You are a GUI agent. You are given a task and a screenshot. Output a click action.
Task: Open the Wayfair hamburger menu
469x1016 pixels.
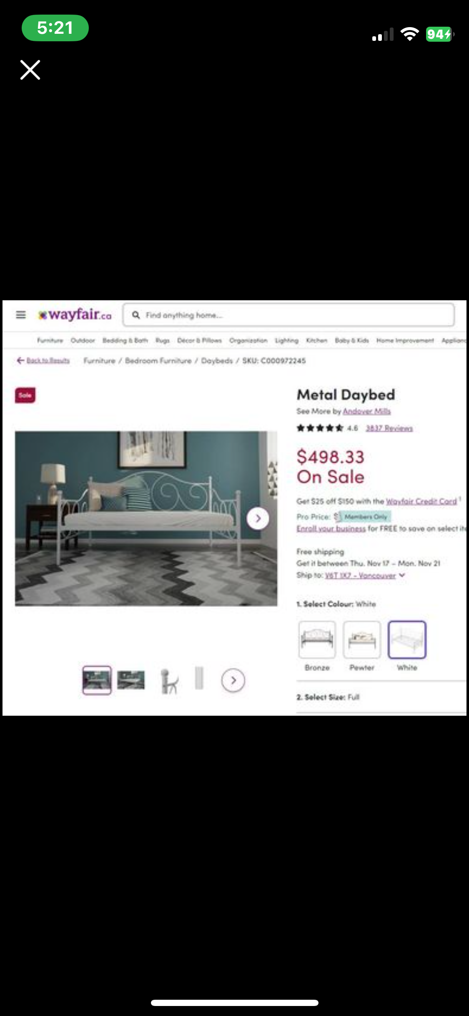pos(21,315)
